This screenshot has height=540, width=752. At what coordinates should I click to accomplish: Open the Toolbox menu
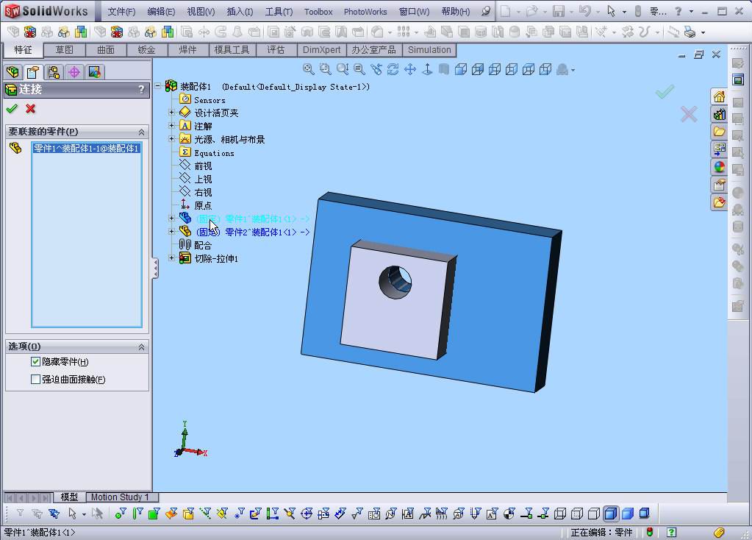click(318, 12)
